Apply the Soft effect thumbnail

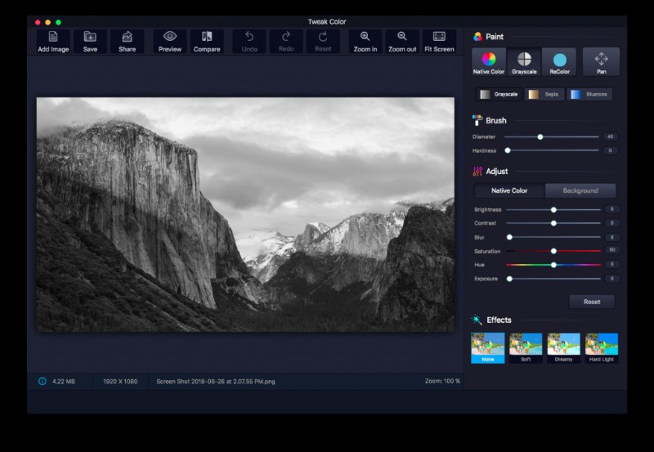pos(526,347)
